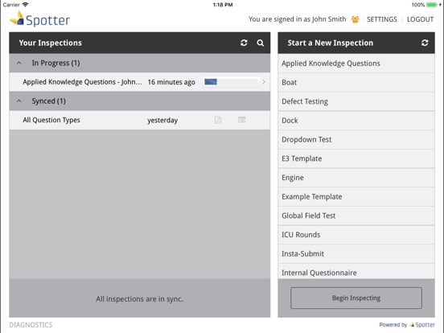Image resolution: width=444 pixels, height=333 pixels.
Task: Click the 'All inspections are in sync.' status
Action: pyautogui.click(x=140, y=299)
